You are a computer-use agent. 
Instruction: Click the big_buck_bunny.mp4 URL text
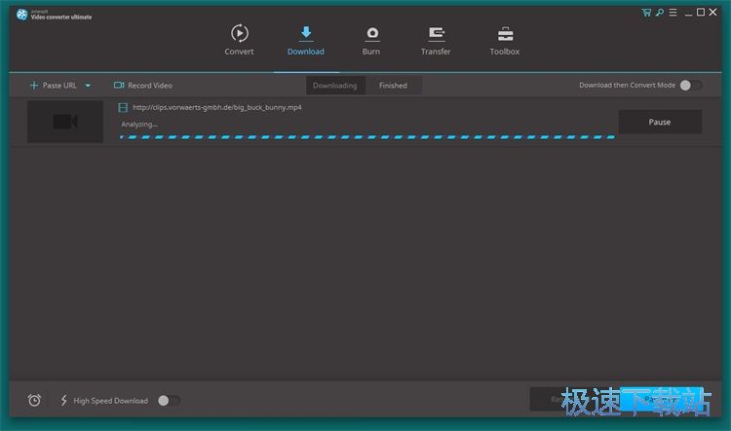217,108
